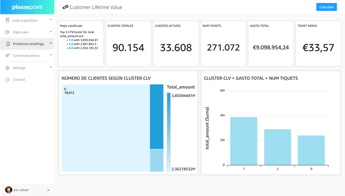This screenshot has width=345, height=196.
Task: Click the Contact chat bubble icon
Action: pos(7,80)
